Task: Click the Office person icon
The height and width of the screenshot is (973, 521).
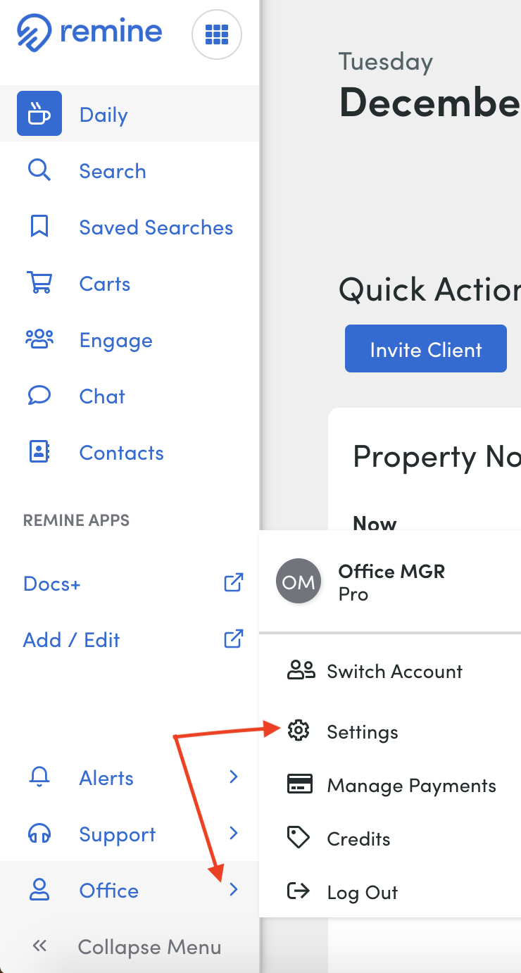Action: click(39, 890)
